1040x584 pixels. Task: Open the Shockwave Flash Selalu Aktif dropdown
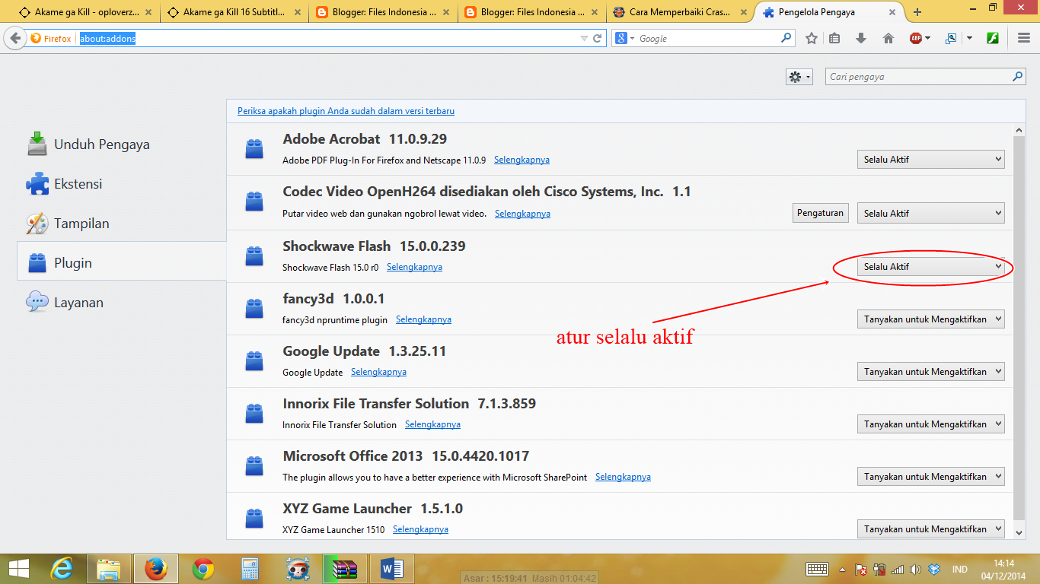931,267
